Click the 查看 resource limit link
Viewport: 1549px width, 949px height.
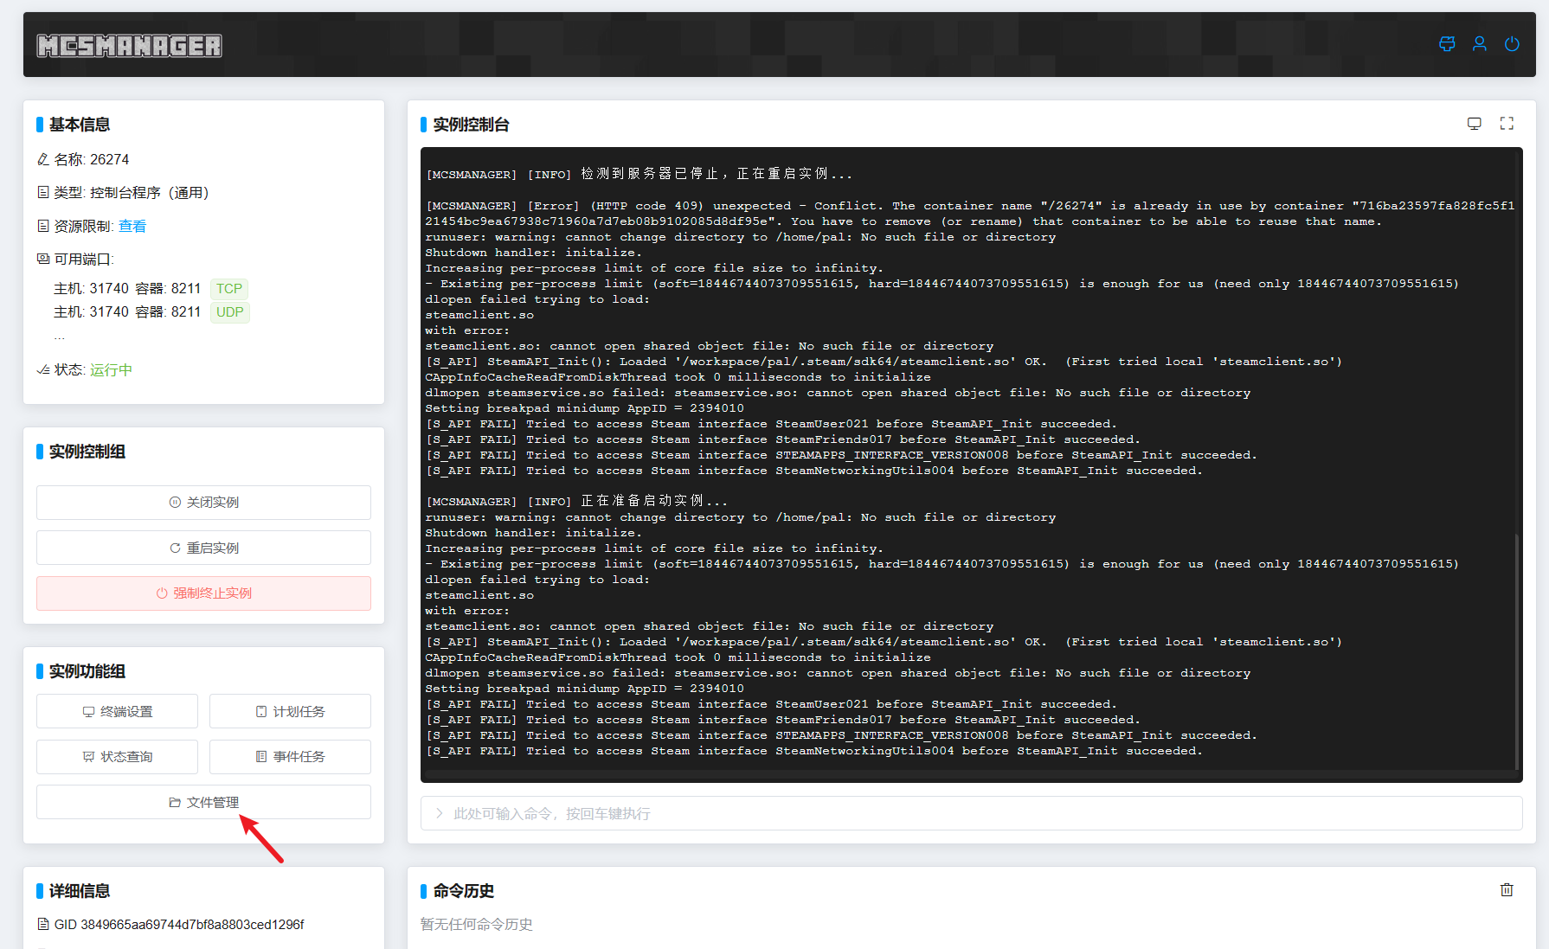[x=132, y=226]
